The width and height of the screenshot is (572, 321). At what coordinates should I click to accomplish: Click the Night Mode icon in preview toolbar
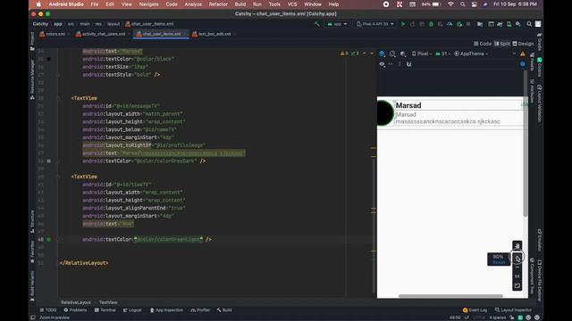coord(403,53)
